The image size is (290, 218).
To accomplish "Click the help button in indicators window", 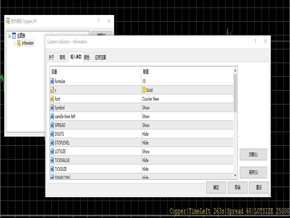I will 99,21.
